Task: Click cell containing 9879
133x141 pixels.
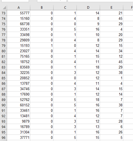Action: [19, 121]
